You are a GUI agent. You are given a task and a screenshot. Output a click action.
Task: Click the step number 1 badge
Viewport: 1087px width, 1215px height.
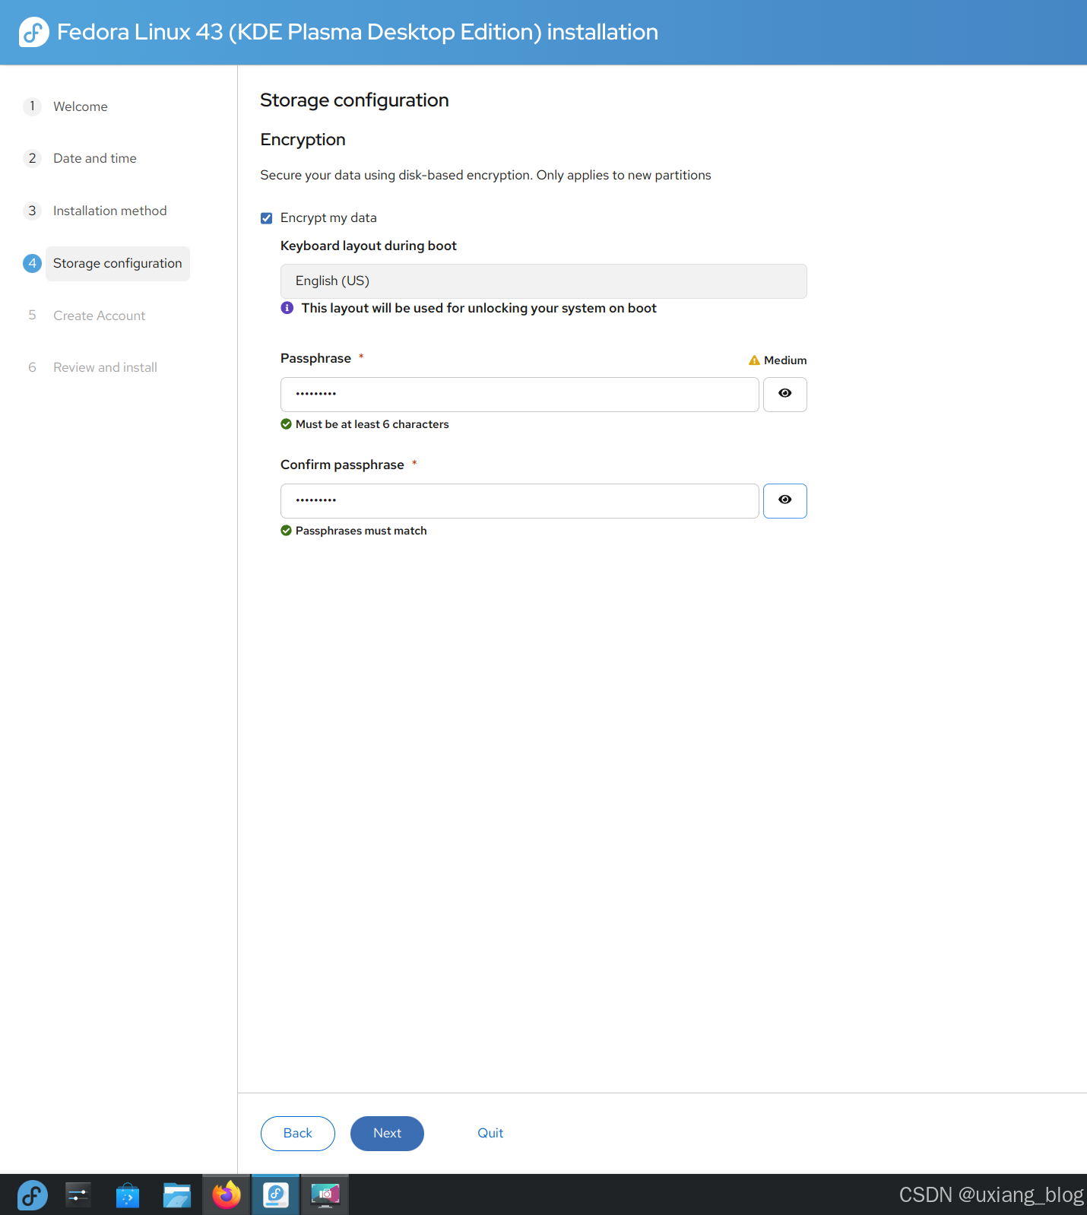point(32,106)
